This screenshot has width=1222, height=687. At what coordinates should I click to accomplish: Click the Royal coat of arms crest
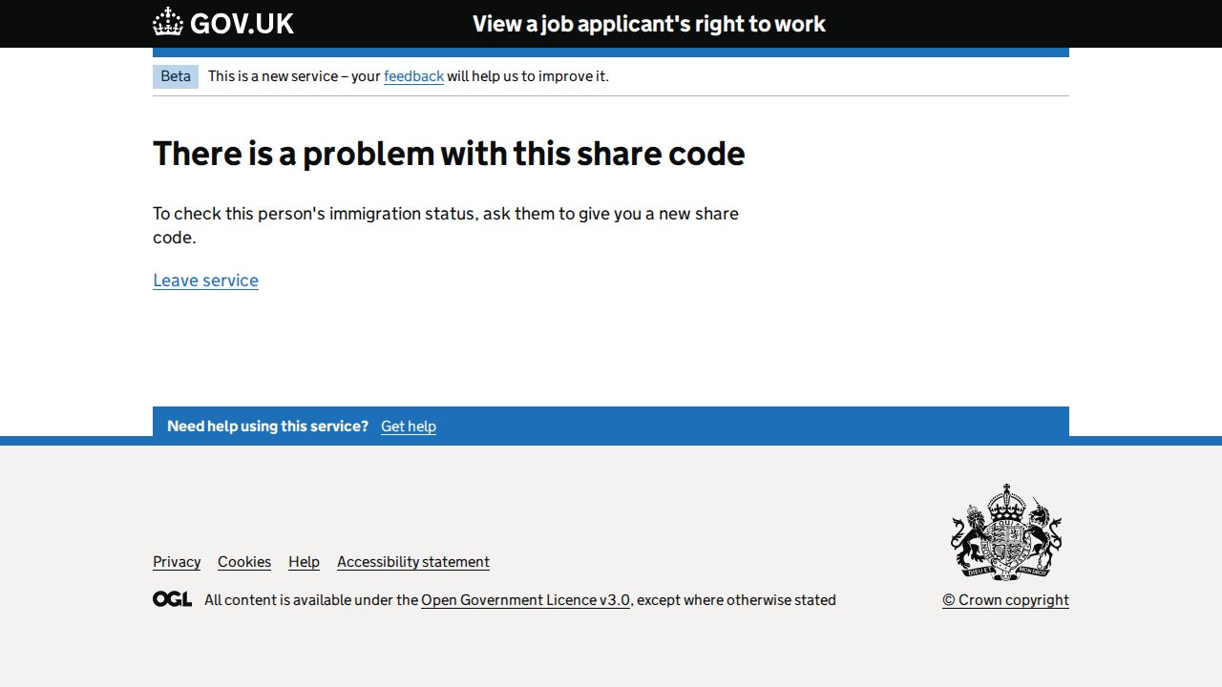(1005, 531)
